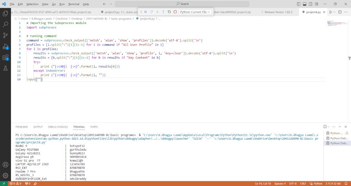This screenshot has width=351, height=186.
Task: Split the terminal with split icon
Action: pyautogui.click(x=325, y=127)
